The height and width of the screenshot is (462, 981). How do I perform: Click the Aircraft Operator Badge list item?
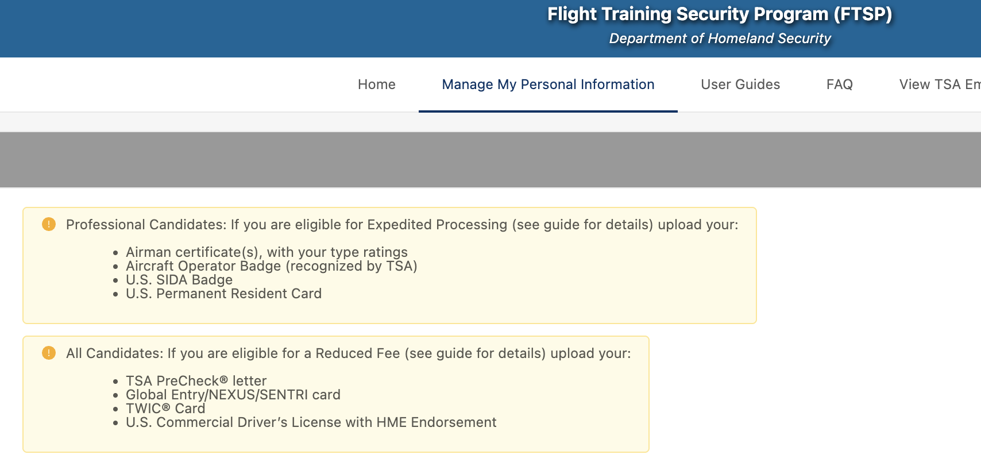pyautogui.click(x=271, y=266)
